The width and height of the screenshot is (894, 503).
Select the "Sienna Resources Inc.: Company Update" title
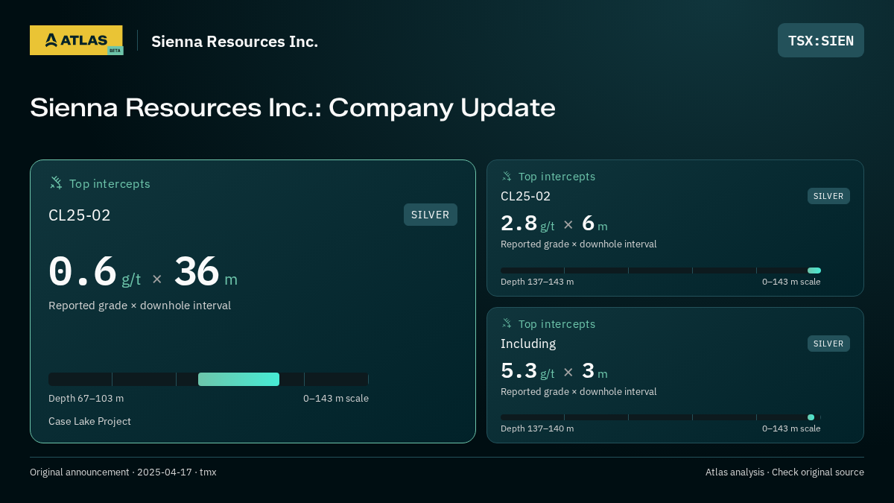click(293, 107)
